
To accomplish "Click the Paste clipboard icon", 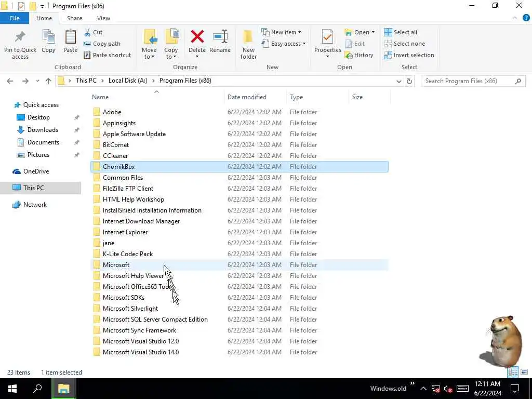I will [70, 37].
